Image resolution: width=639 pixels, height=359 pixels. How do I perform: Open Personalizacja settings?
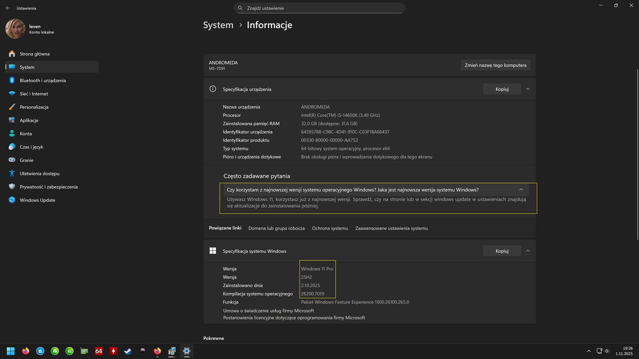click(x=52, y=107)
